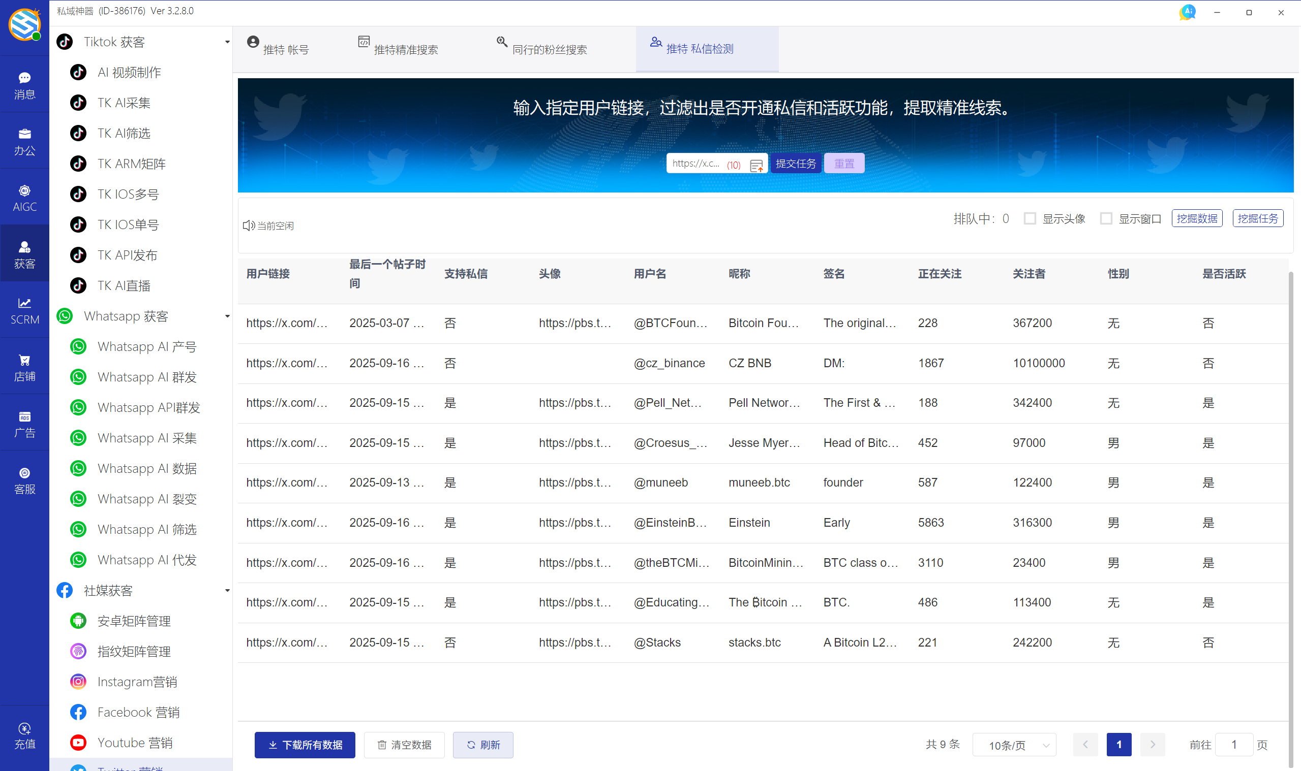Enable the 显示头像 checkbox
The width and height of the screenshot is (1301, 771).
1030,218
